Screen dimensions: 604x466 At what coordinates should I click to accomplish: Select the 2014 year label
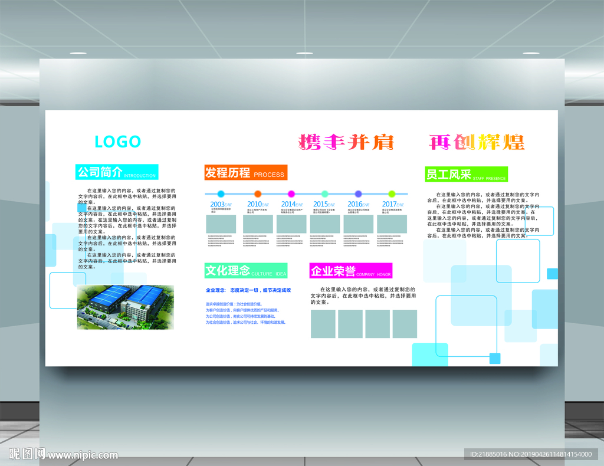(x=291, y=204)
